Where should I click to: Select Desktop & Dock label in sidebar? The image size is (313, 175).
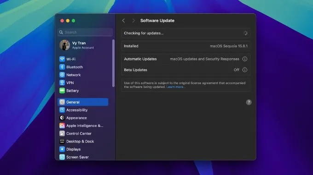click(x=80, y=142)
